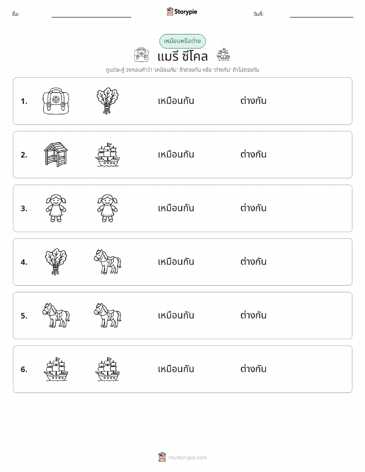The image size is (365, 472).
Task: Select the left doll picture in row 3
Action: (x=56, y=208)
